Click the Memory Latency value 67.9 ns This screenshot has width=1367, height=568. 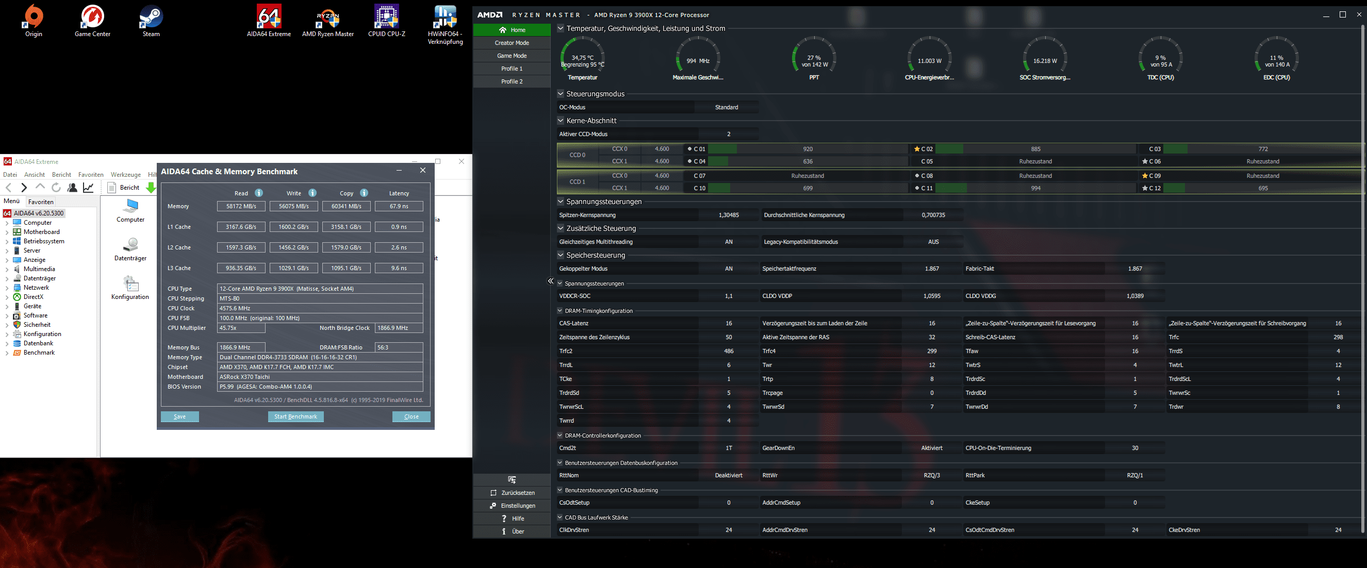[x=399, y=206]
